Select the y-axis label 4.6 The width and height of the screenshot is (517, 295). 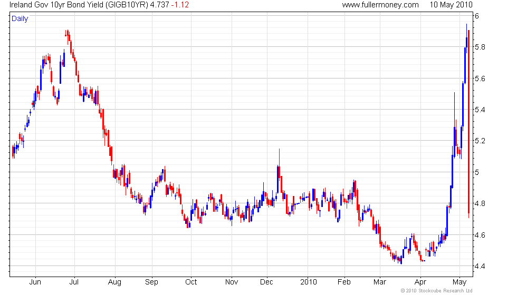pos(480,235)
